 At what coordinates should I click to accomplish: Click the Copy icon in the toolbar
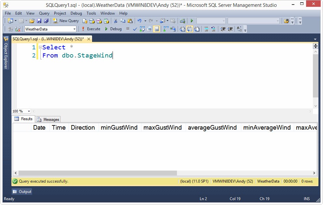[x=123, y=21]
